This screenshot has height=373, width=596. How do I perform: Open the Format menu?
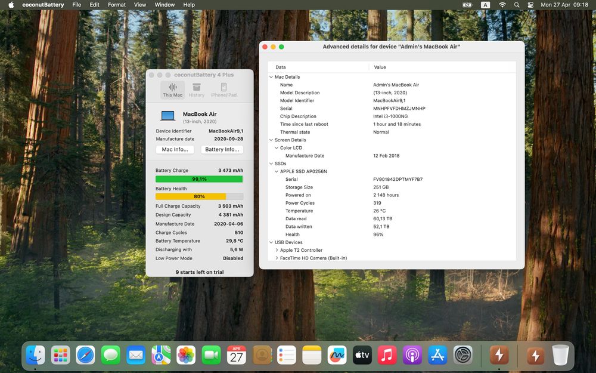[x=117, y=5]
